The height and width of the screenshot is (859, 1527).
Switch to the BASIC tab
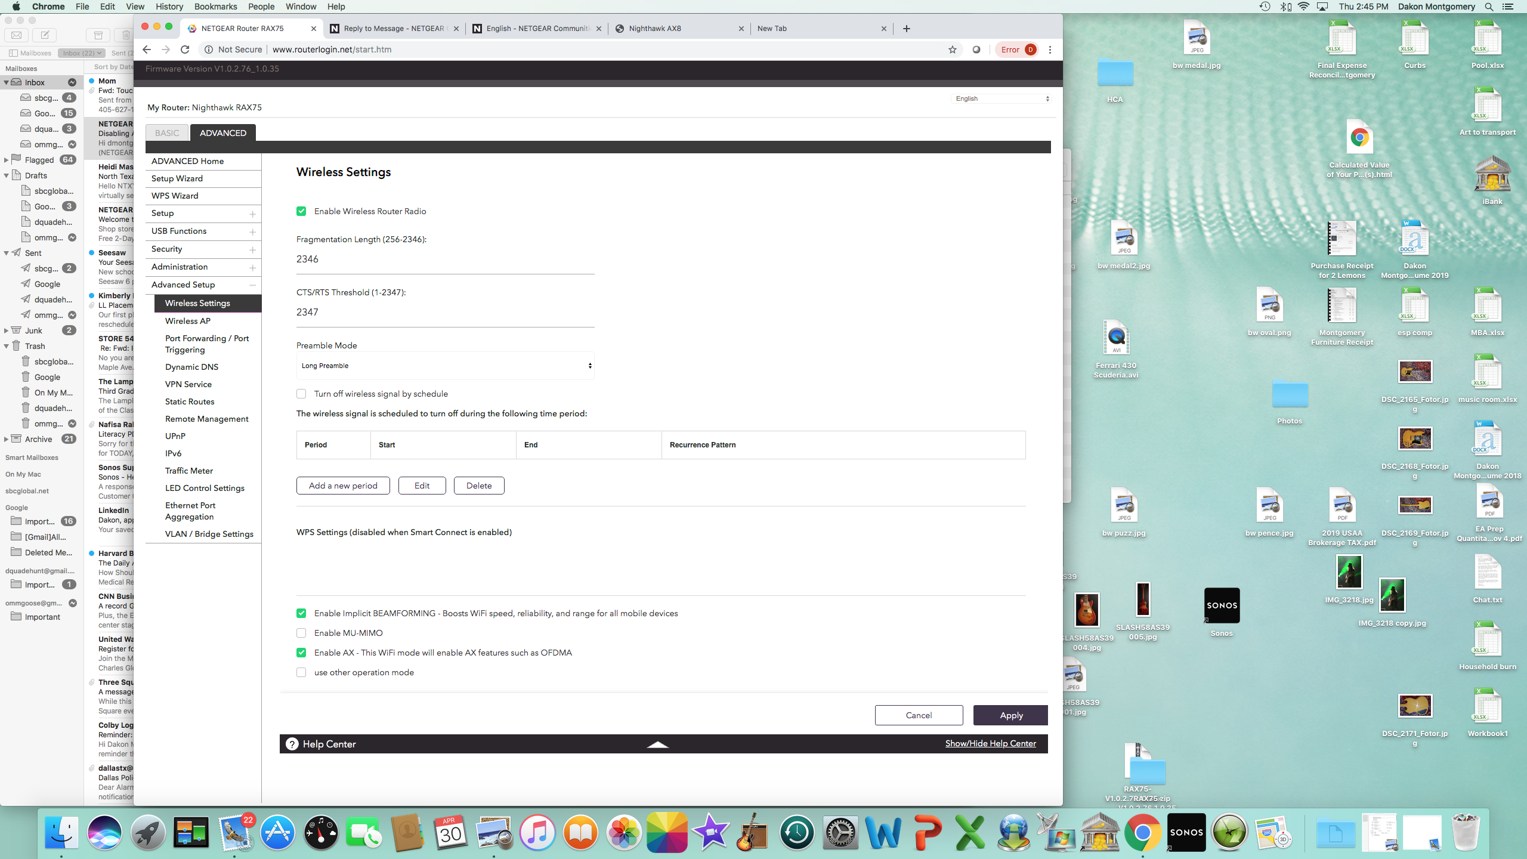click(x=167, y=133)
